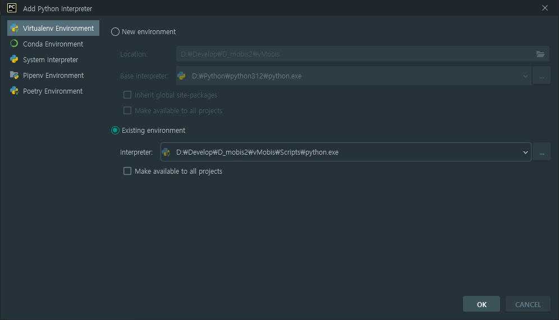Click the python312 Base interpreter path text
The width and height of the screenshot is (559, 320).
click(x=247, y=76)
